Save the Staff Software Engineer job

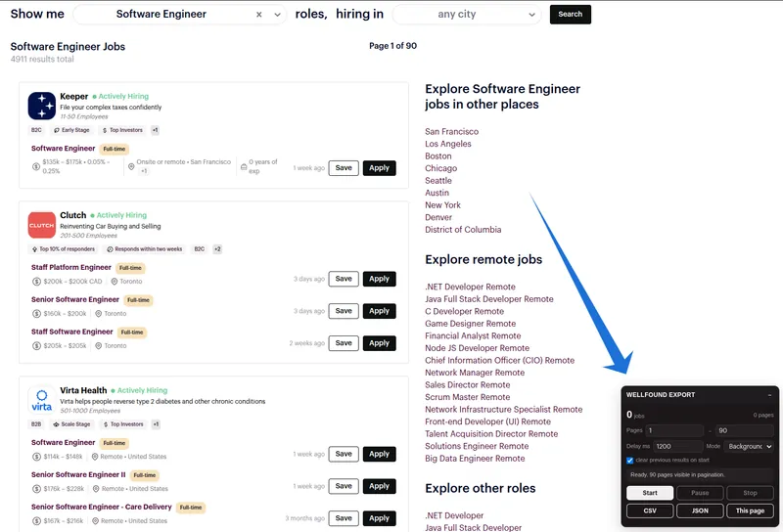pyautogui.click(x=344, y=343)
